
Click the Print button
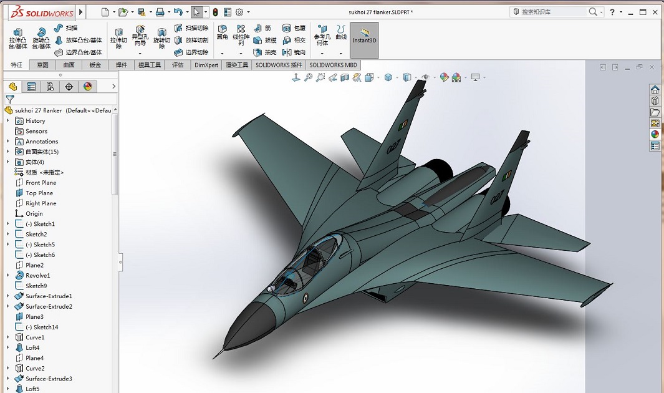click(x=160, y=12)
